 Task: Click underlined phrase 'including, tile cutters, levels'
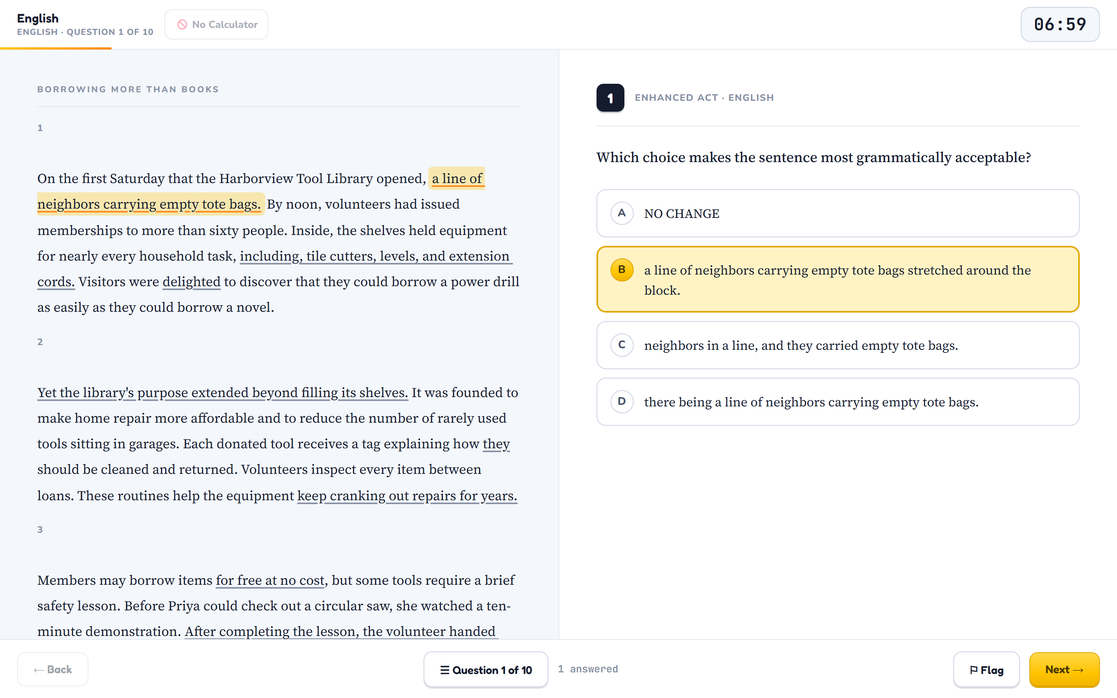(x=329, y=256)
